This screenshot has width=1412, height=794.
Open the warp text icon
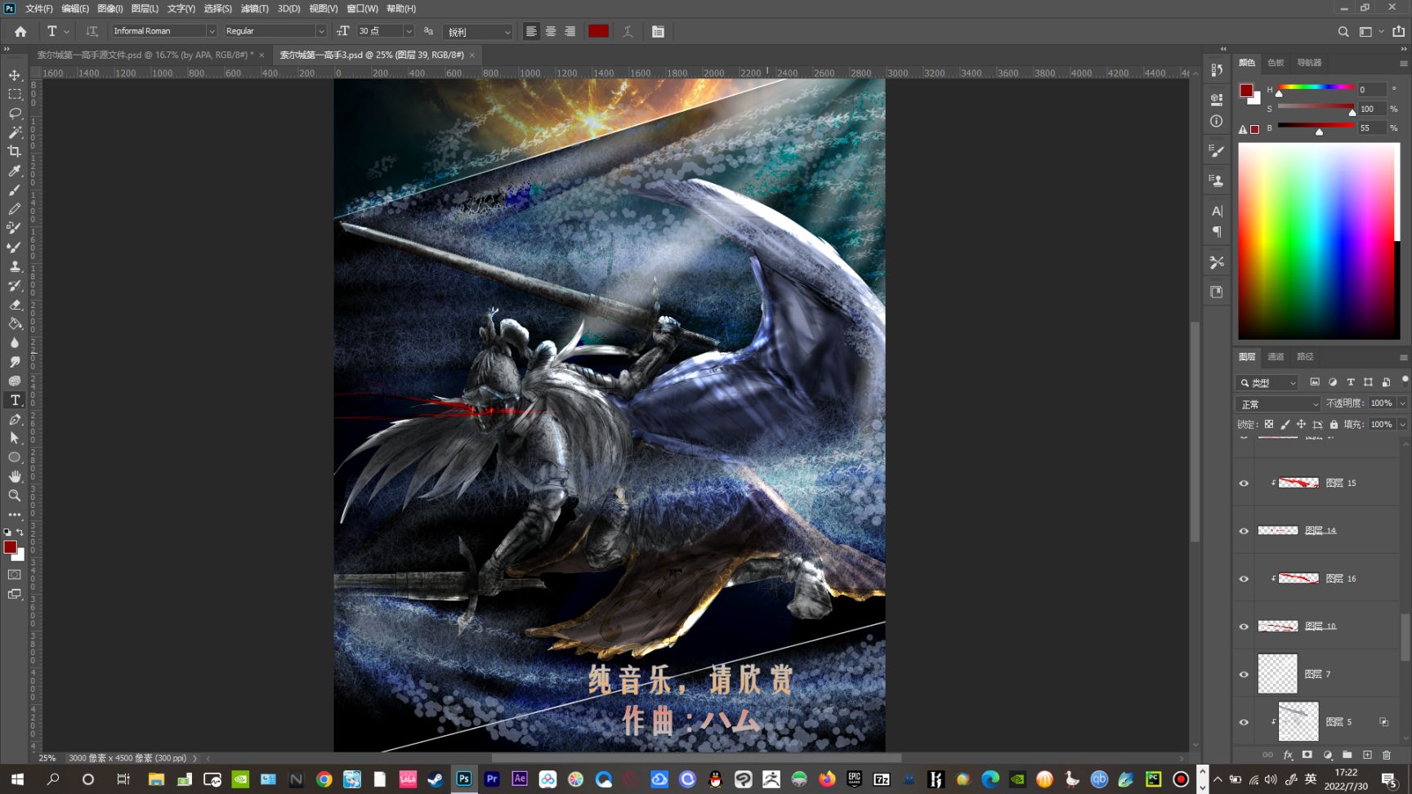pos(628,31)
